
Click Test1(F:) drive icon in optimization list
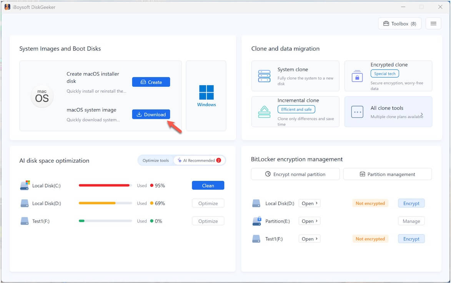tap(25, 221)
